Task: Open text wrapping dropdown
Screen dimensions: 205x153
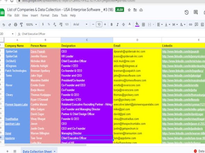Action: click(x=175, y=24)
